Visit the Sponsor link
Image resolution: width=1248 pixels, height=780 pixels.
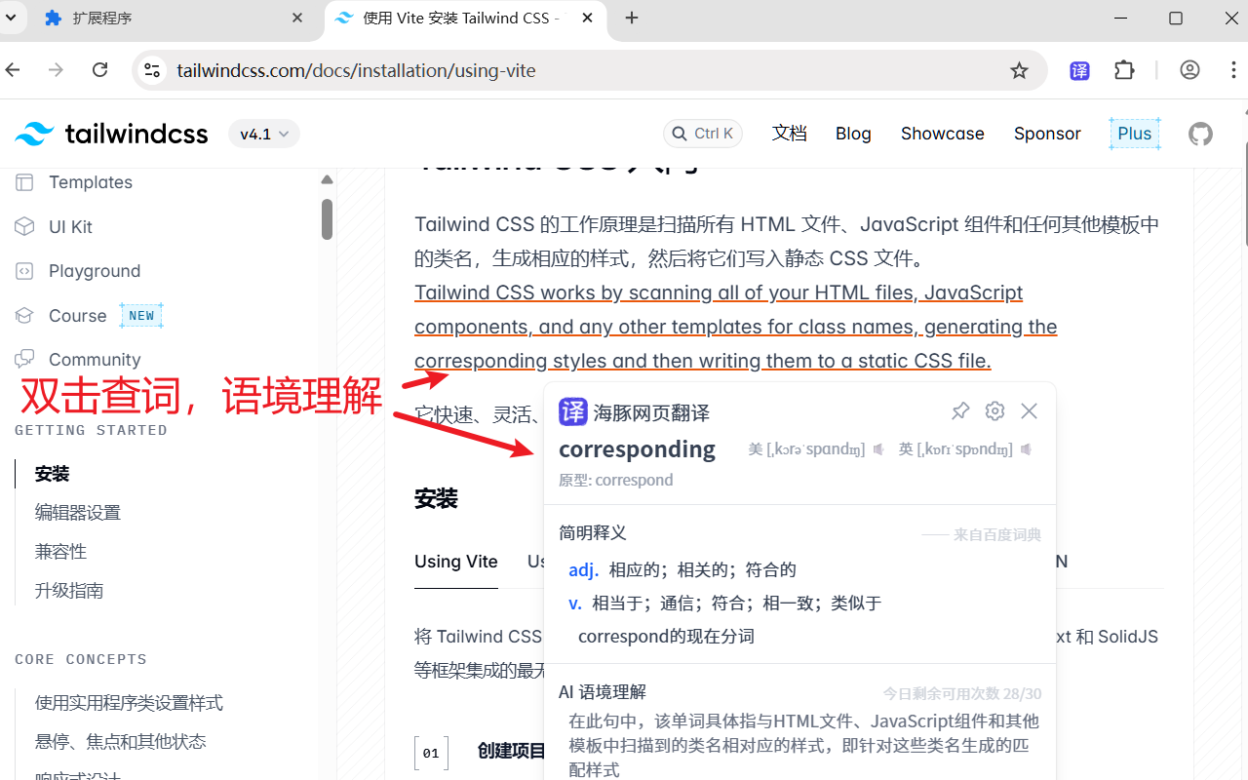tap(1047, 134)
